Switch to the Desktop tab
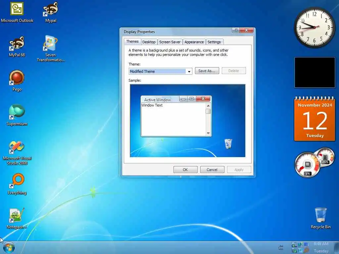 pos(149,42)
